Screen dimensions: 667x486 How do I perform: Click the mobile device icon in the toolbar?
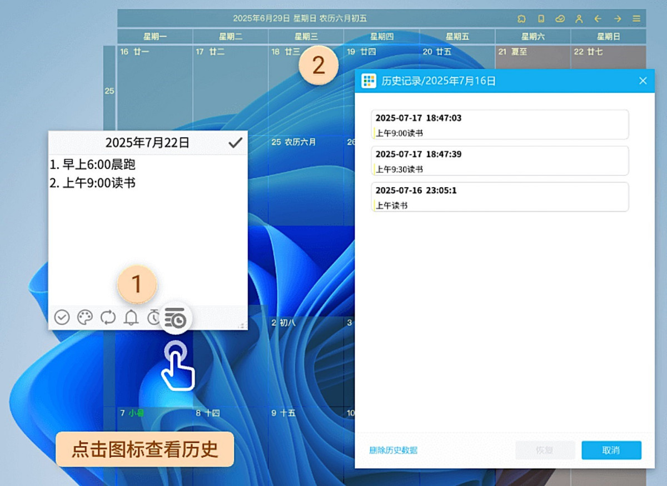(x=540, y=18)
